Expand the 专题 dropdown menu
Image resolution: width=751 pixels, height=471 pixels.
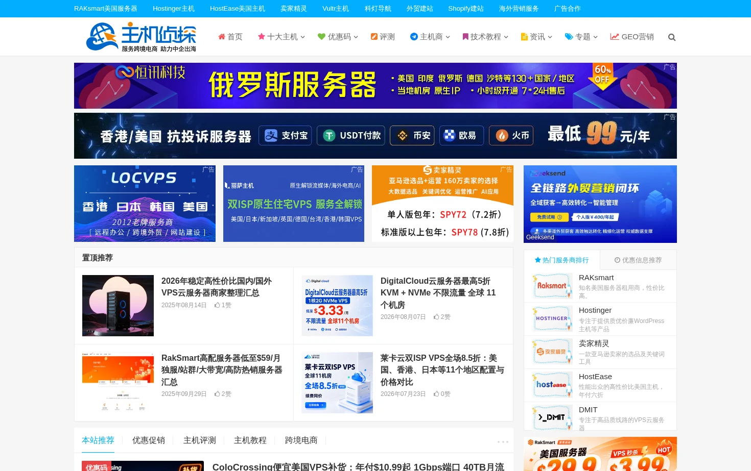[x=595, y=37]
